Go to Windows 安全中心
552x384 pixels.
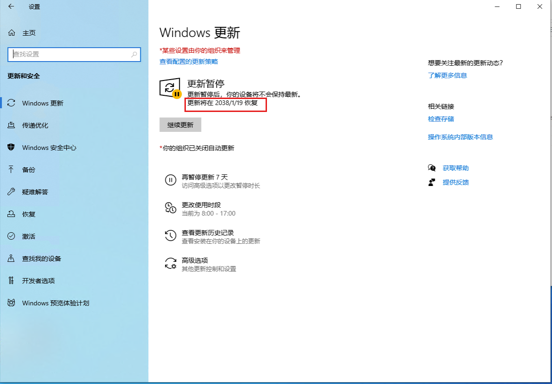click(x=74, y=147)
